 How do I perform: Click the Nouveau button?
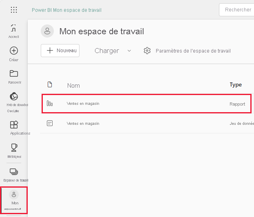[x=60, y=51]
